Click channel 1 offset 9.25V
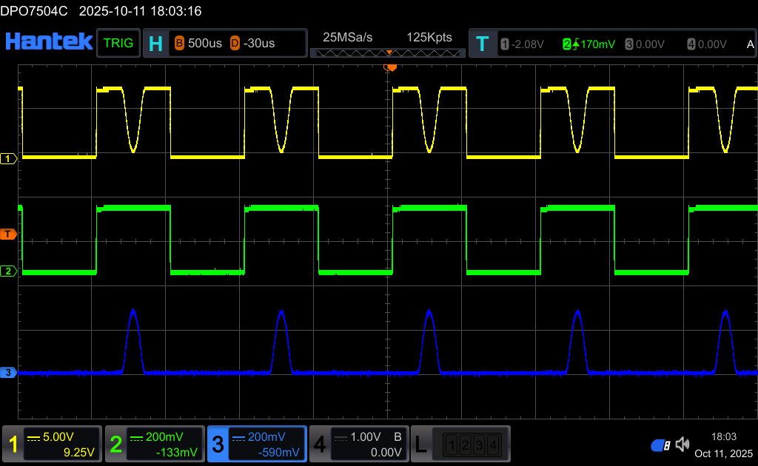 (78, 453)
